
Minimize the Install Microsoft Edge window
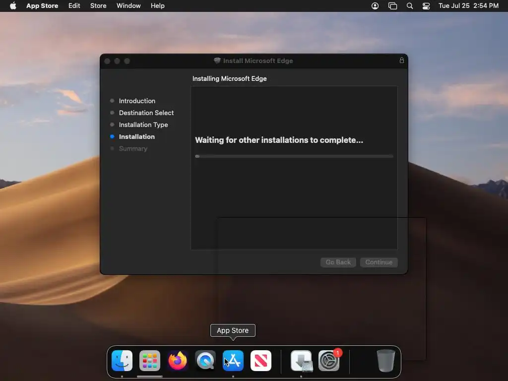pos(117,61)
